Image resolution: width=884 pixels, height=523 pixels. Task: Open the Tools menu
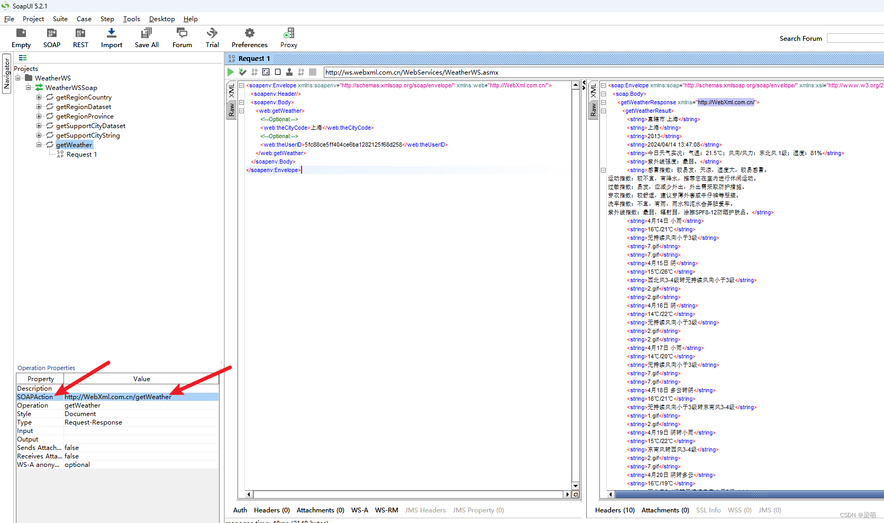pos(132,19)
